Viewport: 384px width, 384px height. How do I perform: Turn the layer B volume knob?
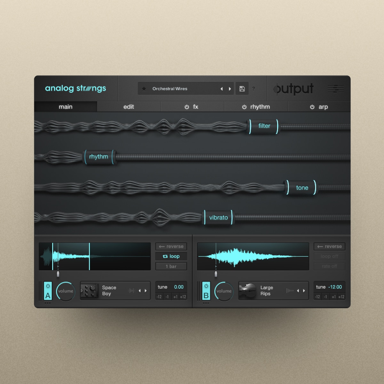point(224,291)
